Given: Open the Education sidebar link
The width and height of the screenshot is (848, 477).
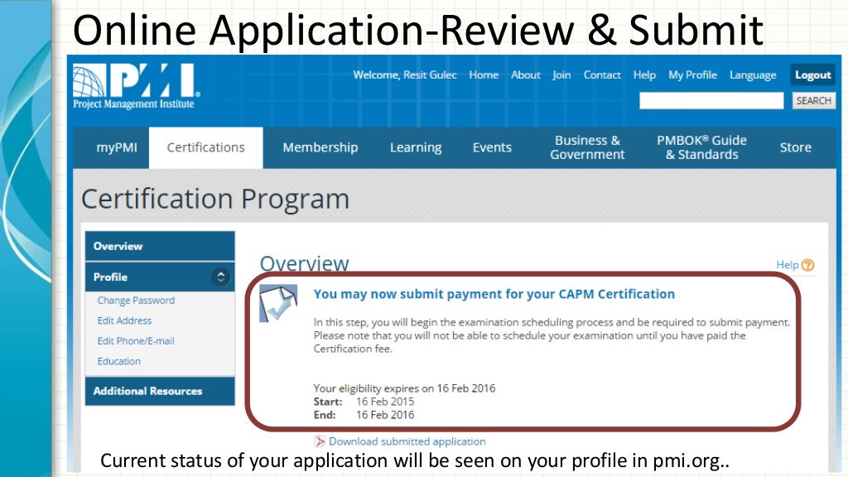Looking at the screenshot, I should (119, 361).
